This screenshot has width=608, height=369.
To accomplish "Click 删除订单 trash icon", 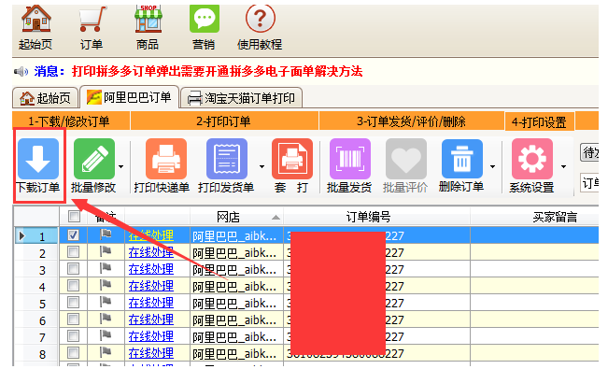I will coord(461,159).
